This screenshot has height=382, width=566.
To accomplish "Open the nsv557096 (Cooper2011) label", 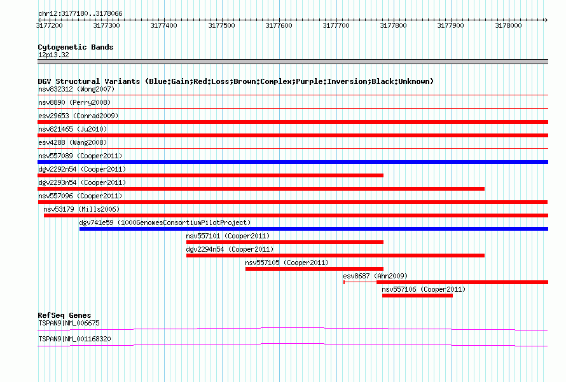I will click(x=80, y=196).
